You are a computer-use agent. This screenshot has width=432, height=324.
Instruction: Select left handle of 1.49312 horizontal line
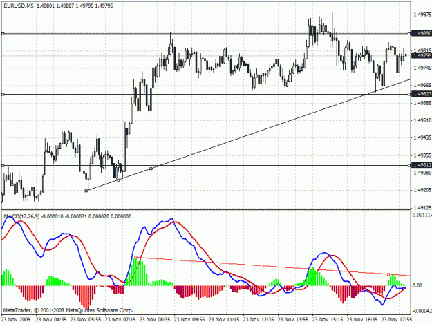click(x=3, y=165)
